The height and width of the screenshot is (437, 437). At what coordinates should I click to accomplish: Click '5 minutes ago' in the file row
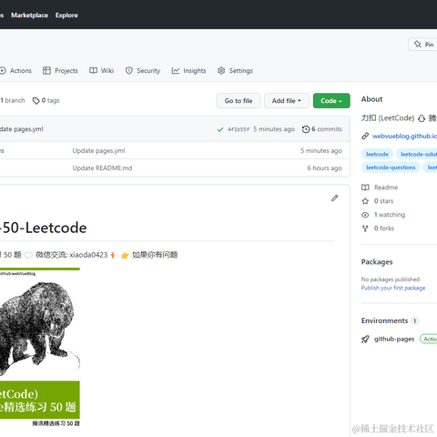click(321, 151)
